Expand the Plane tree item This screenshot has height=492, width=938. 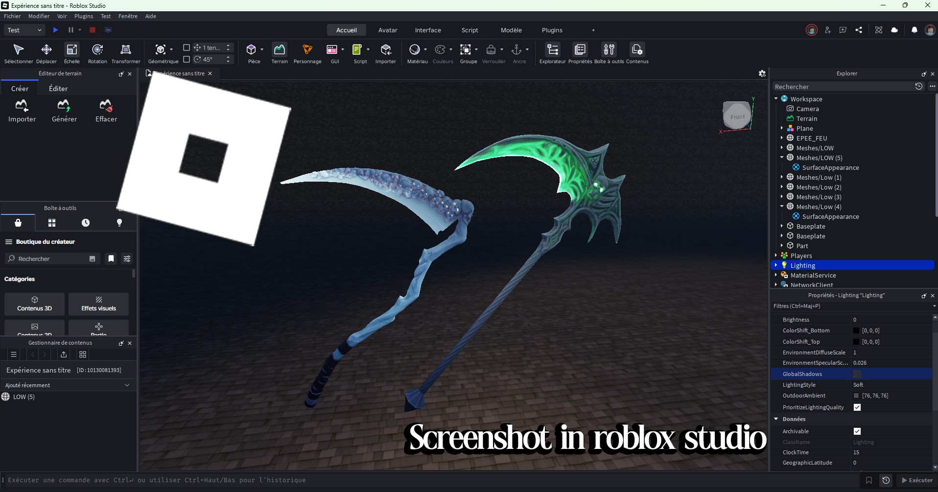[x=782, y=128]
